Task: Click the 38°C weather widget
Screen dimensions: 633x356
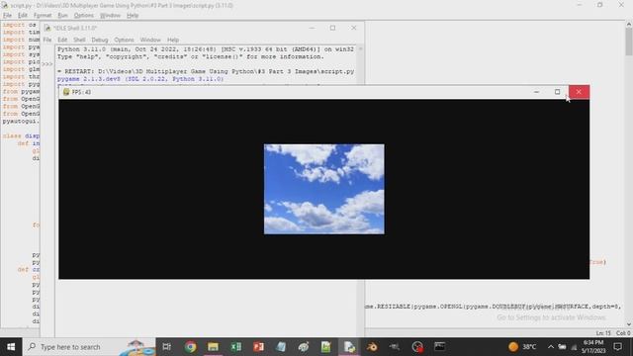Action: pos(522,347)
